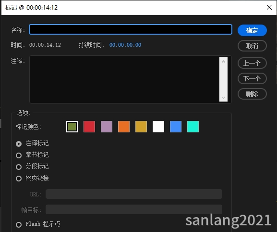Select the green marker color swatch
This screenshot has height=232, width=277.
pos(72,127)
